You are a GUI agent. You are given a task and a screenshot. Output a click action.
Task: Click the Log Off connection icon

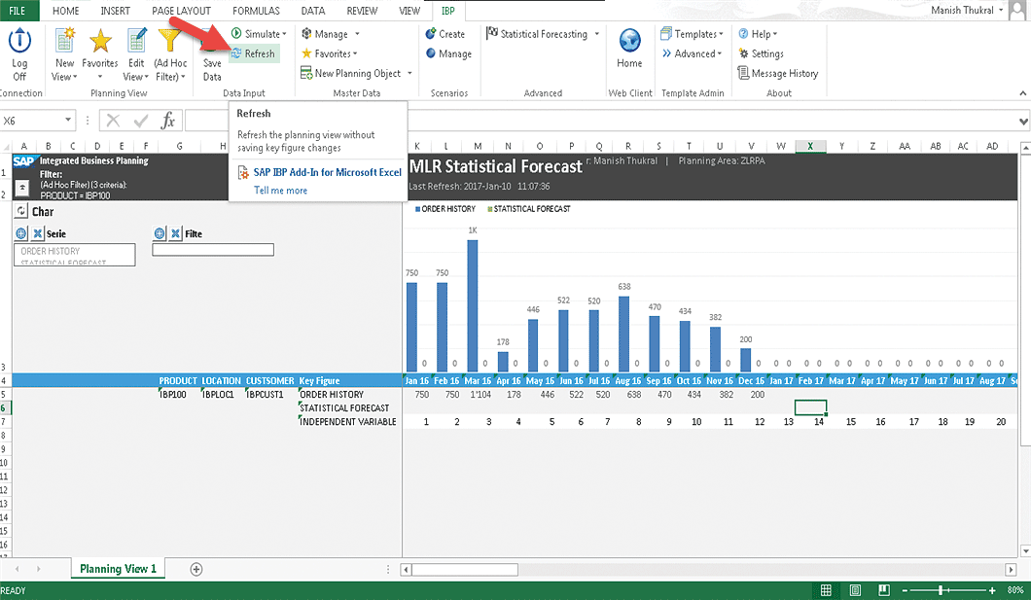coord(19,41)
